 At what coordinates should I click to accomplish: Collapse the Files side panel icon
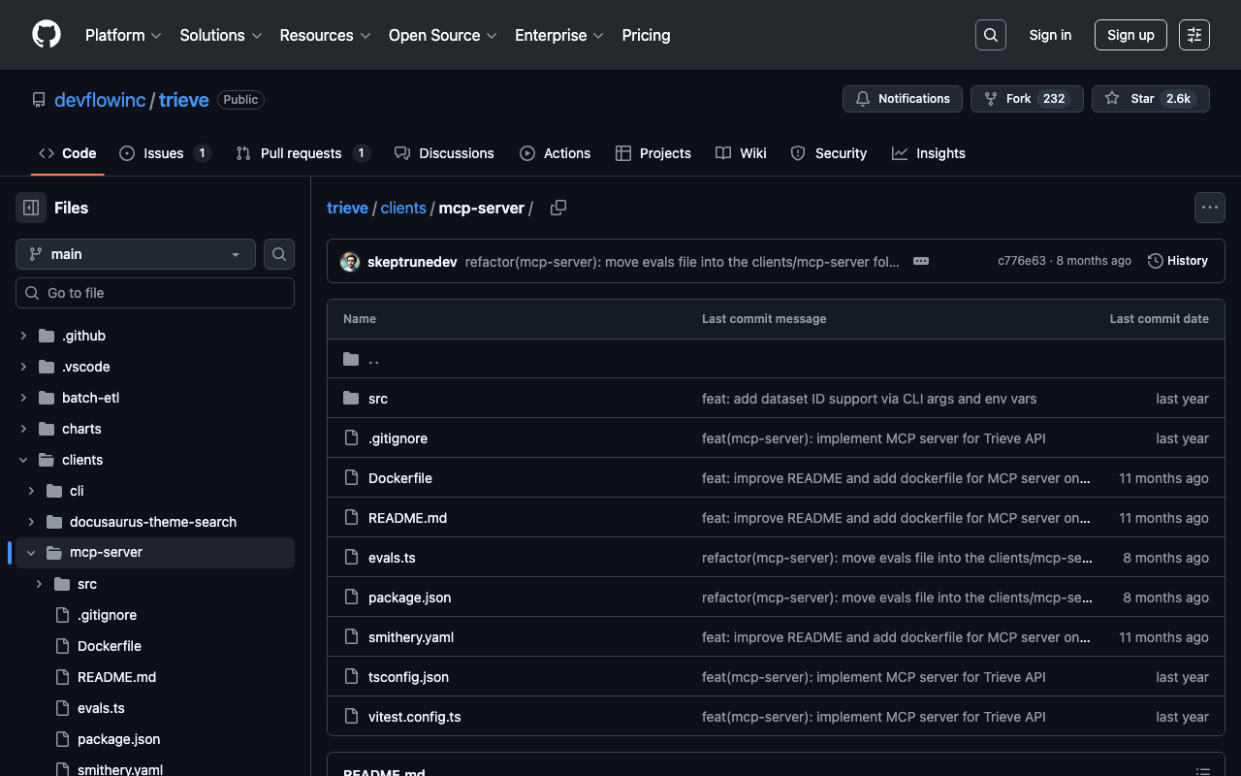coord(31,208)
